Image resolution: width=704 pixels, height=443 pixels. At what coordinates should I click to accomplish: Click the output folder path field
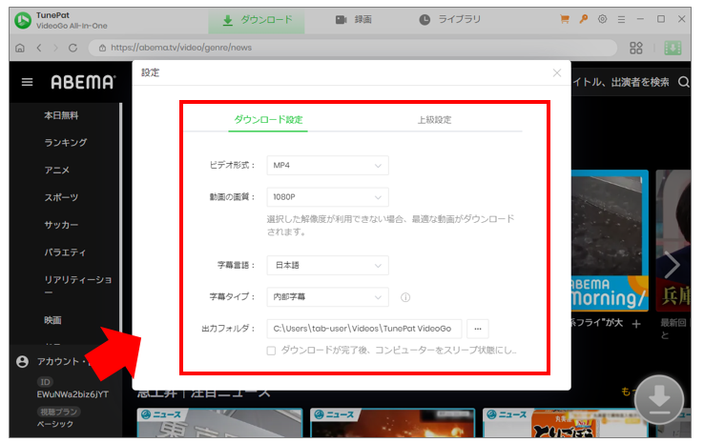[364, 329]
